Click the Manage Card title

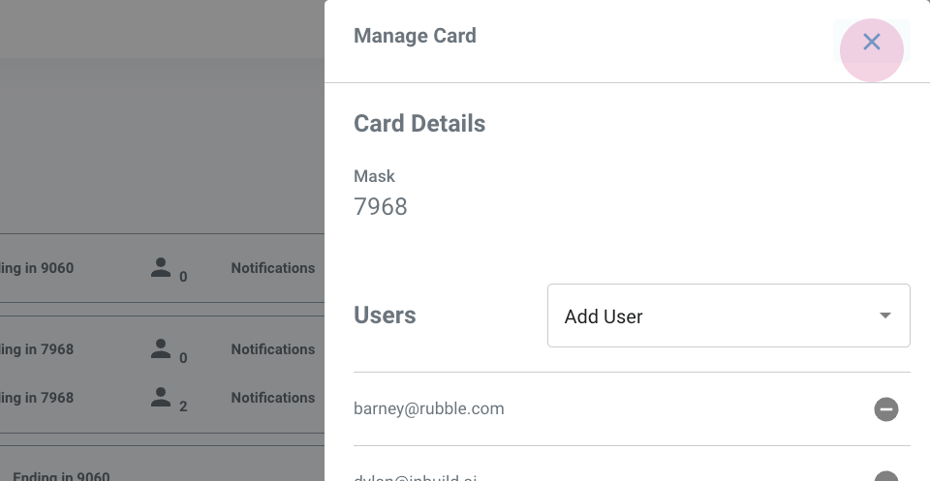coord(415,37)
